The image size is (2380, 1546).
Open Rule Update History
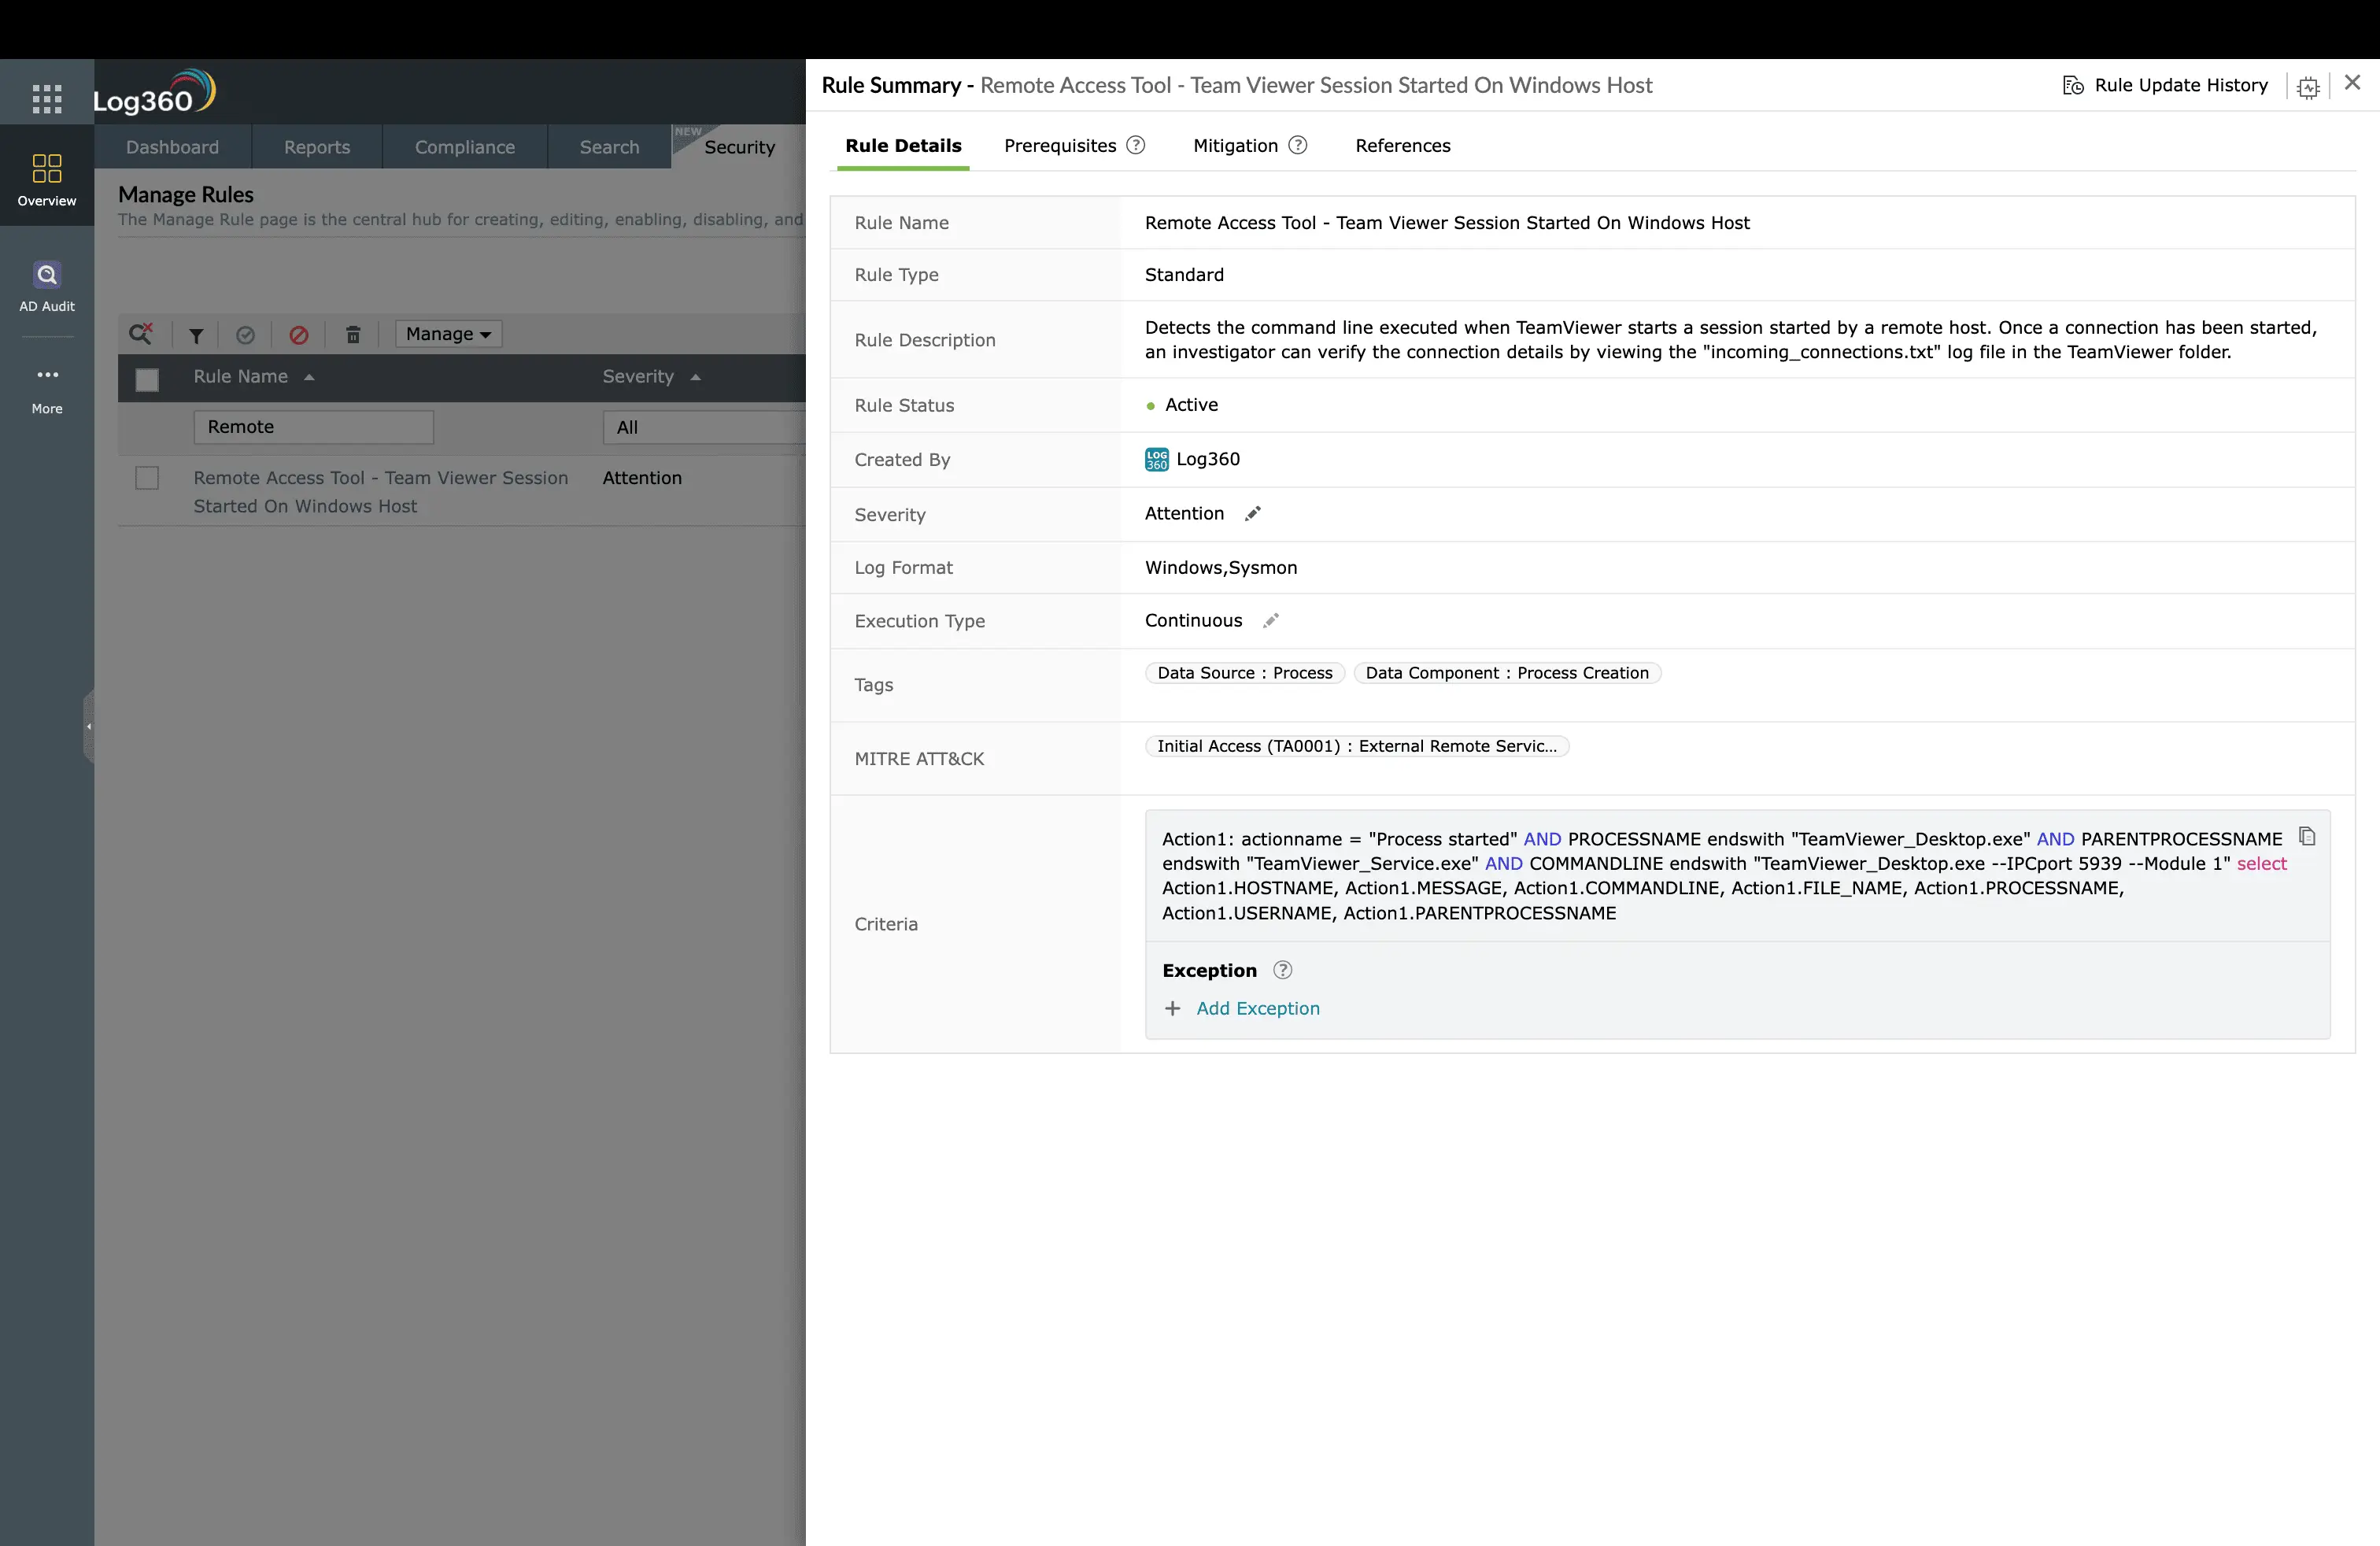(x=2165, y=85)
